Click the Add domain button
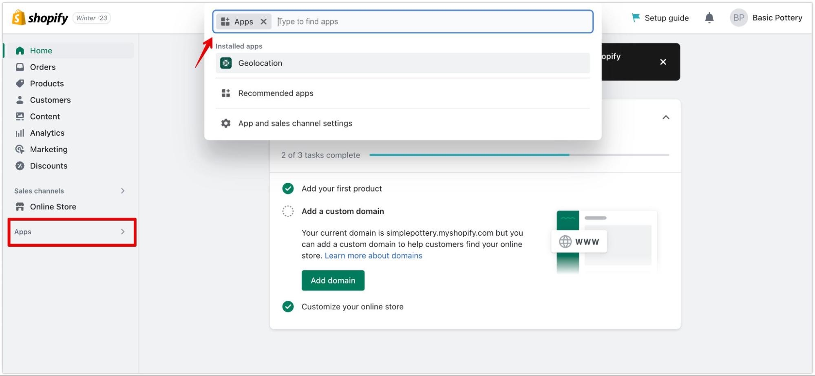The height and width of the screenshot is (376, 815). (333, 281)
